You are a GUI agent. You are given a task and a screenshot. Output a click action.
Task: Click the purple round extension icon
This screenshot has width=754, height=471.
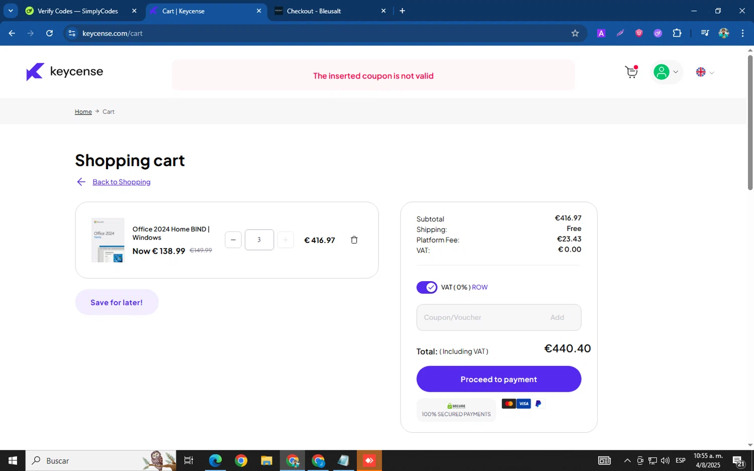[658, 33]
